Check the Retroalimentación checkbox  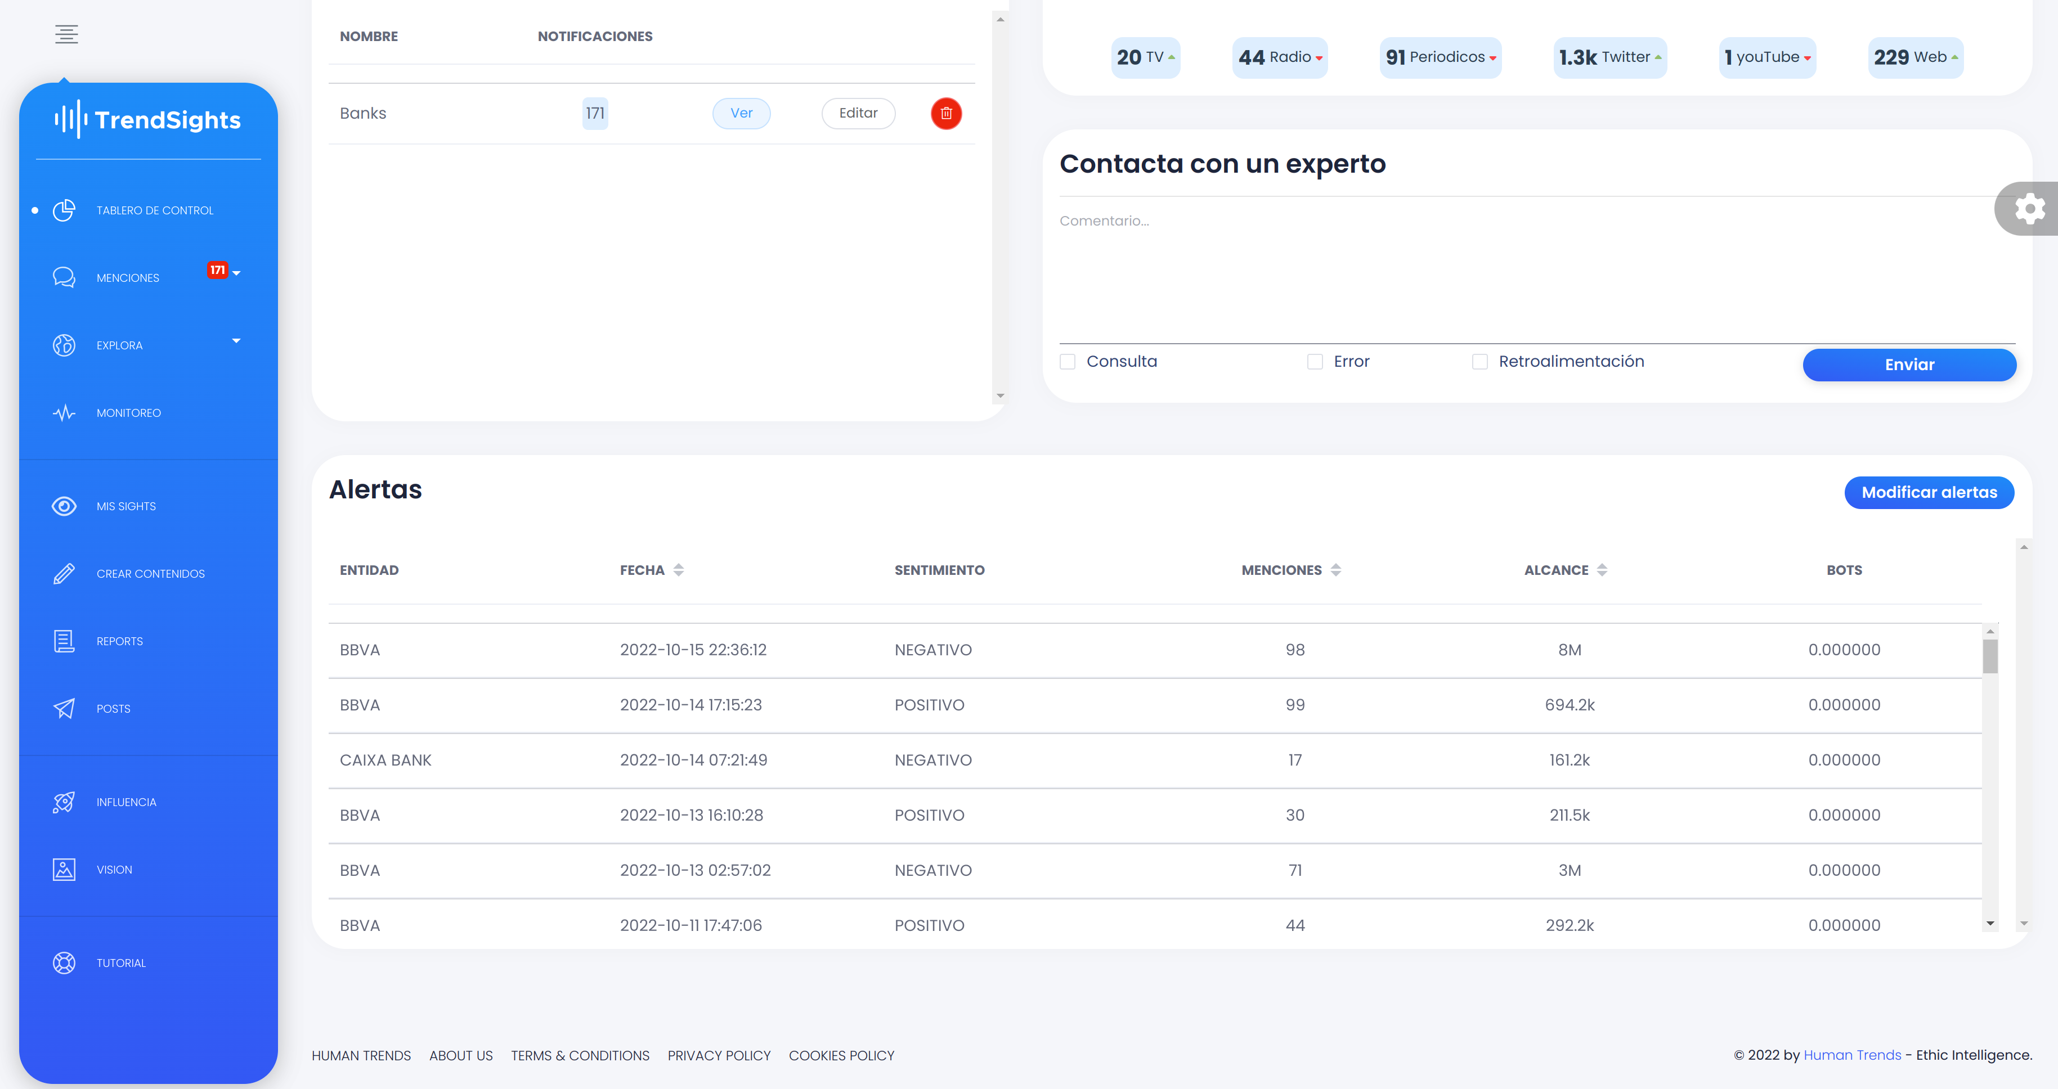click(1479, 362)
